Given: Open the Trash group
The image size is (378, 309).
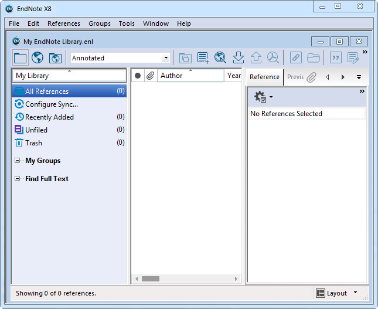Looking at the screenshot, I should click(69, 143).
